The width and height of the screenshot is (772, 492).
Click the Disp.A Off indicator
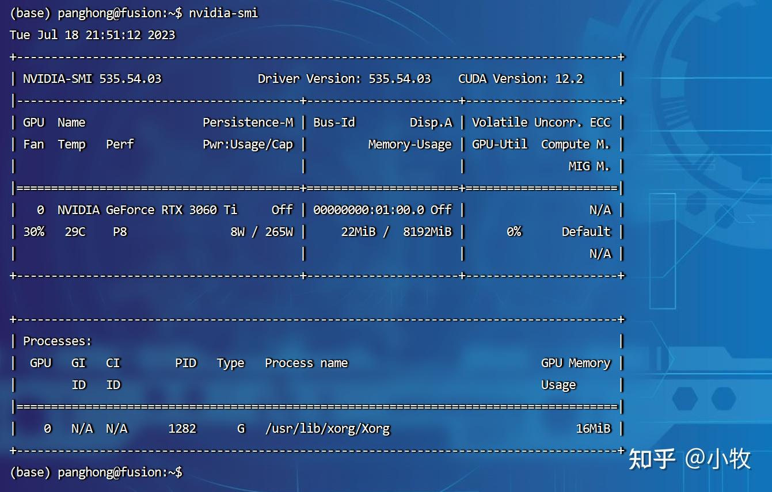tap(443, 209)
